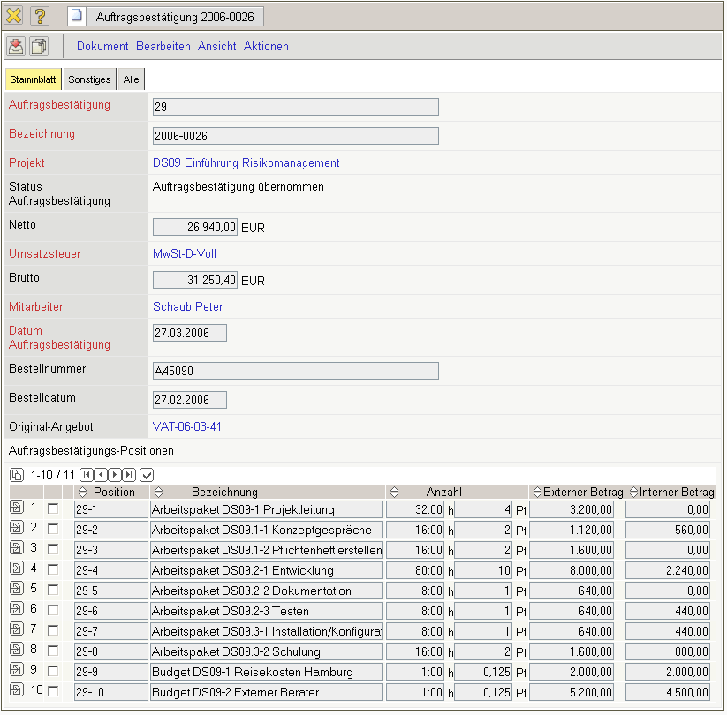This screenshot has height=715, width=727.
Task: Sort by Bezeichnung column sort arrows
Action: click(x=158, y=492)
